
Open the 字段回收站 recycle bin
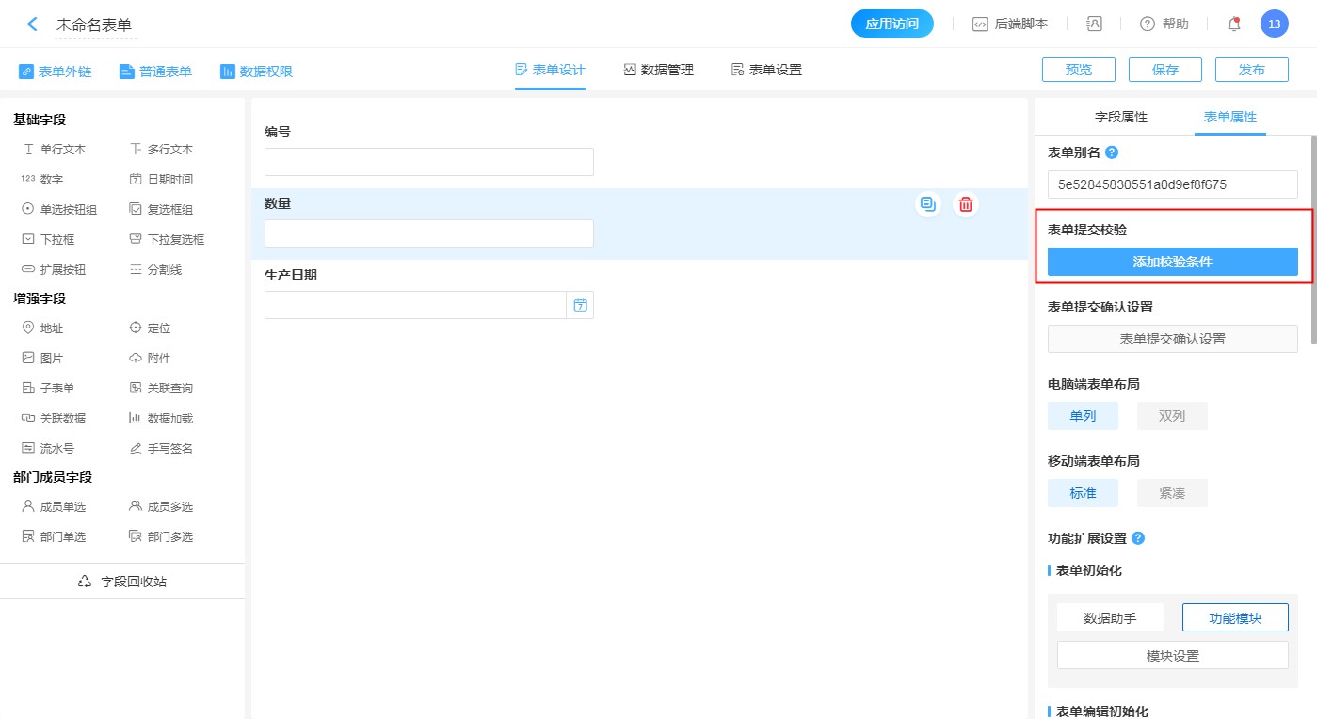pyautogui.click(x=122, y=582)
